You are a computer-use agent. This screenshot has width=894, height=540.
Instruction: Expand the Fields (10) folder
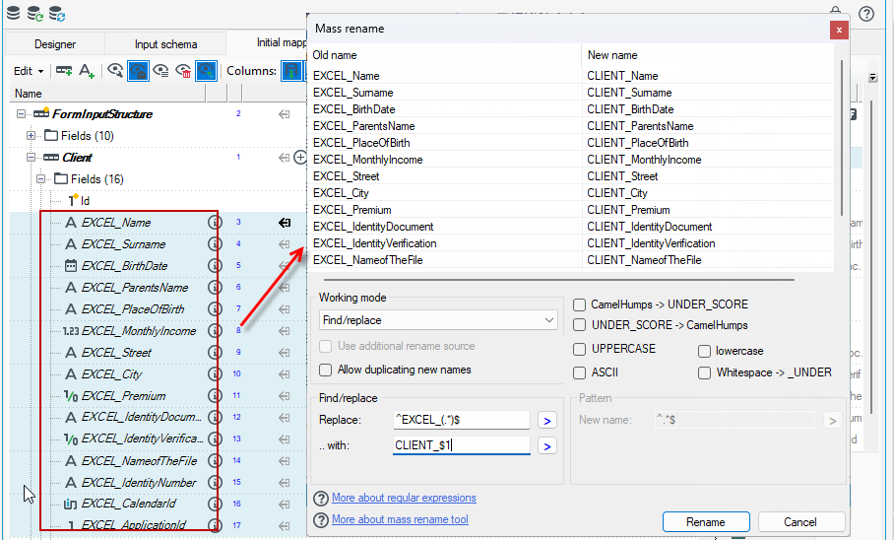point(31,135)
